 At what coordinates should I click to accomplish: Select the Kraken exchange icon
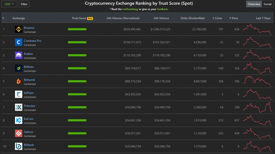click(x=18, y=55)
